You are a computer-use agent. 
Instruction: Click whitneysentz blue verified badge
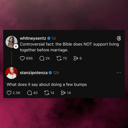(49, 38)
